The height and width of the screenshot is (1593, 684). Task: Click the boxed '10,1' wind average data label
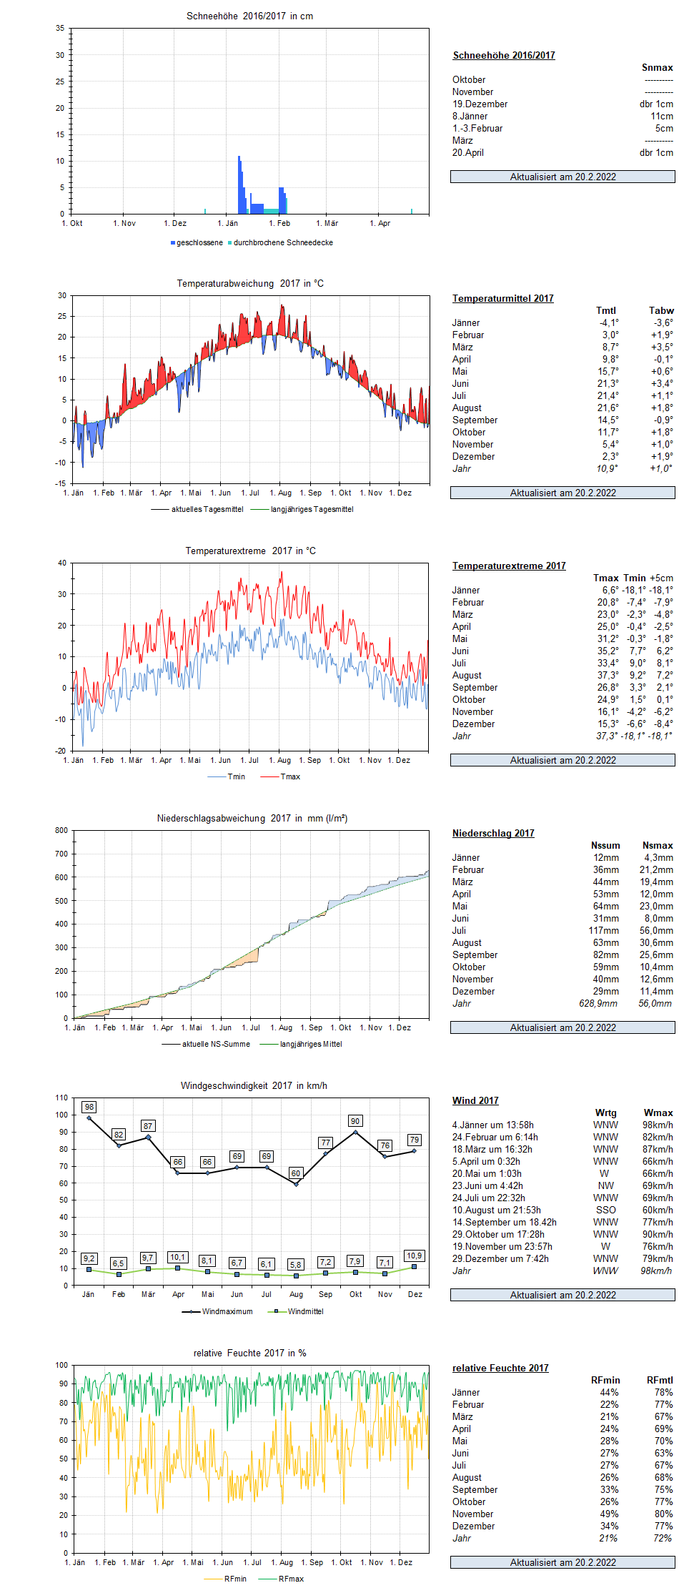pos(177,1257)
